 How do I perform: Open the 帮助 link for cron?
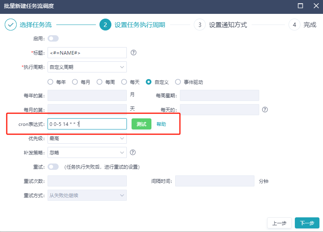coord(161,124)
